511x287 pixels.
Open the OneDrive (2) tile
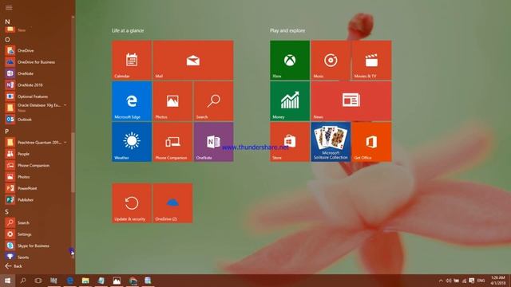click(172, 203)
